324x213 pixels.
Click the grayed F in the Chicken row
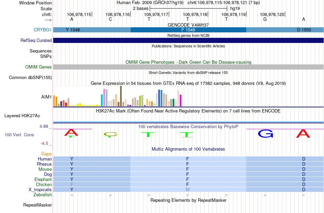(x=72, y=184)
